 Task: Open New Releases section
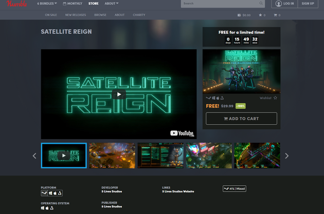[x=76, y=15]
